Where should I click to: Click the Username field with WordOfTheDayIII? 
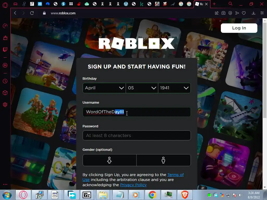137,112
